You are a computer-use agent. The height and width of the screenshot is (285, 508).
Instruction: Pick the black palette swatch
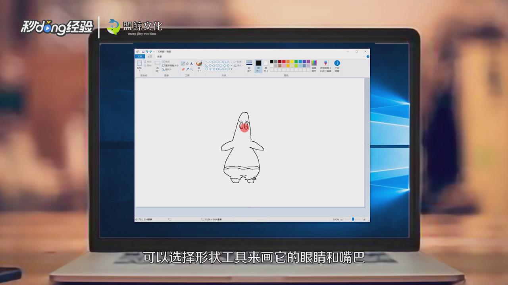click(271, 62)
